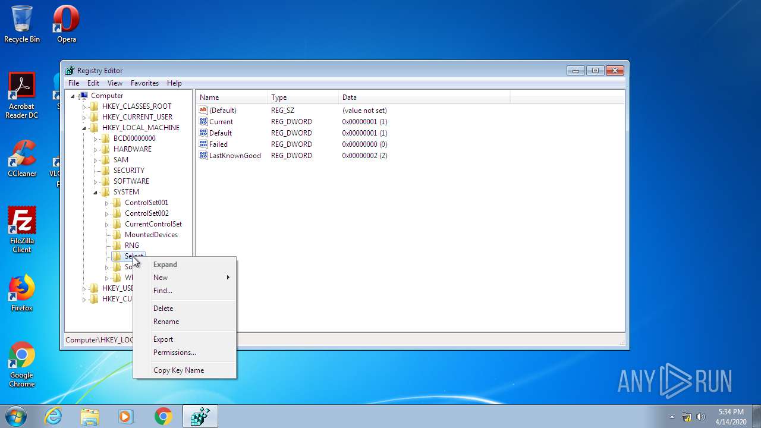Select the Default DWORD value row
This screenshot has width=761, height=428.
[x=293, y=133]
